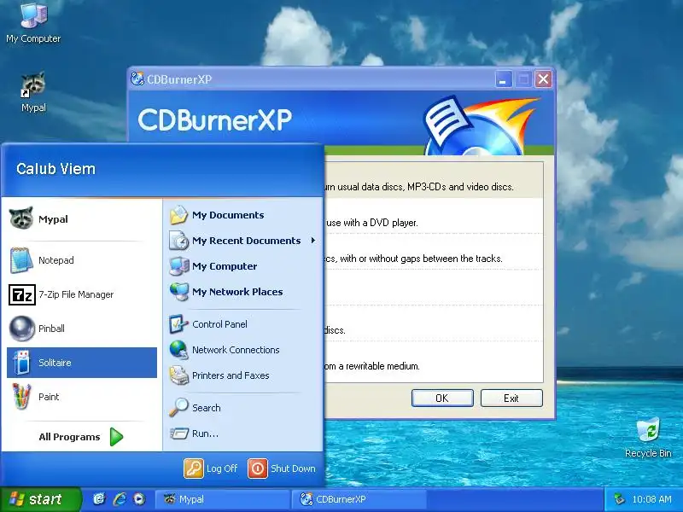683x512 pixels.
Task: Click the Notepad icon in Start menu
Action: [x=21, y=260]
